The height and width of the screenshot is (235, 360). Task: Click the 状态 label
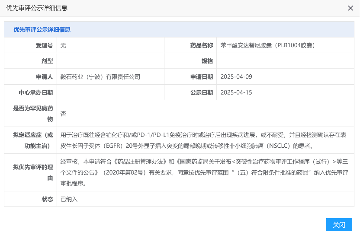point(47,199)
